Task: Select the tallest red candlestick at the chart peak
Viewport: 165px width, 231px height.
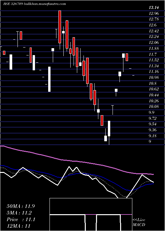Action: (60, 27)
